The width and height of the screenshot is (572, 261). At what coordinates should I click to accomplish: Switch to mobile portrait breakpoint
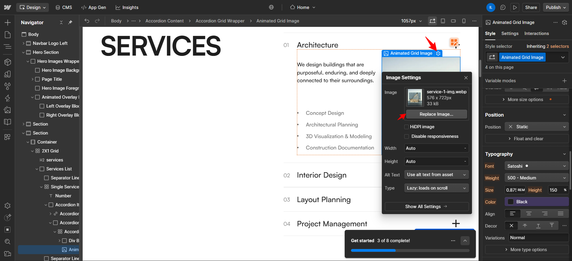(464, 21)
